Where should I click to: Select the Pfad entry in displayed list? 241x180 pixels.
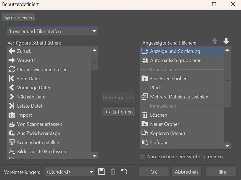[x=182, y=87]
